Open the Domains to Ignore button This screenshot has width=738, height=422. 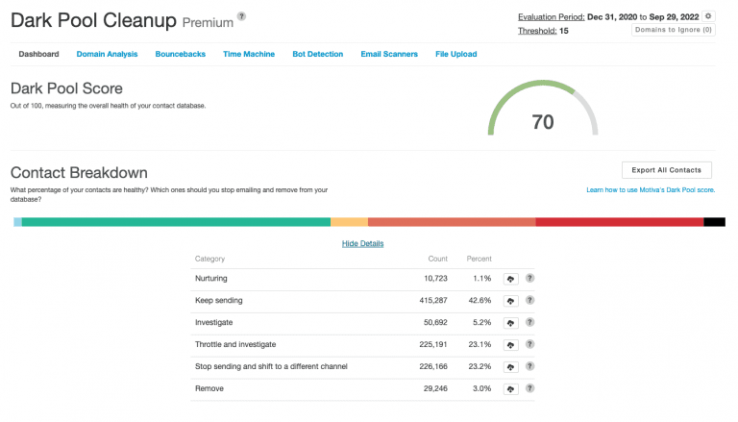(x=673, y=30)
